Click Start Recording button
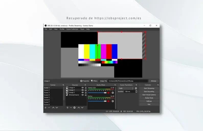203x131 pixels. point(149,92)
